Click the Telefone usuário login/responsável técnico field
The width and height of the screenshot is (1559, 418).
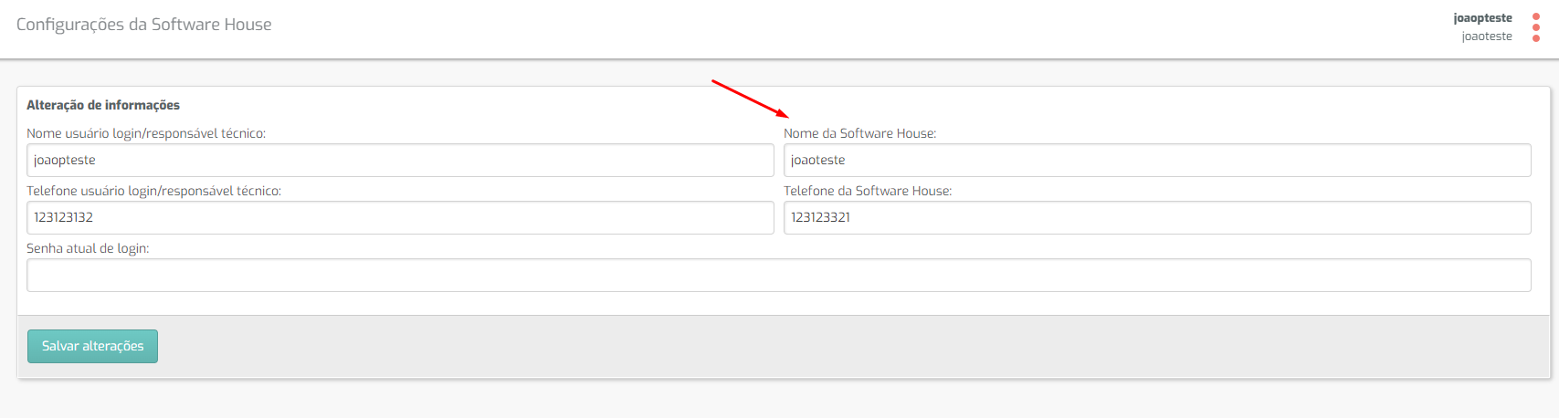[x=400, y=217]
